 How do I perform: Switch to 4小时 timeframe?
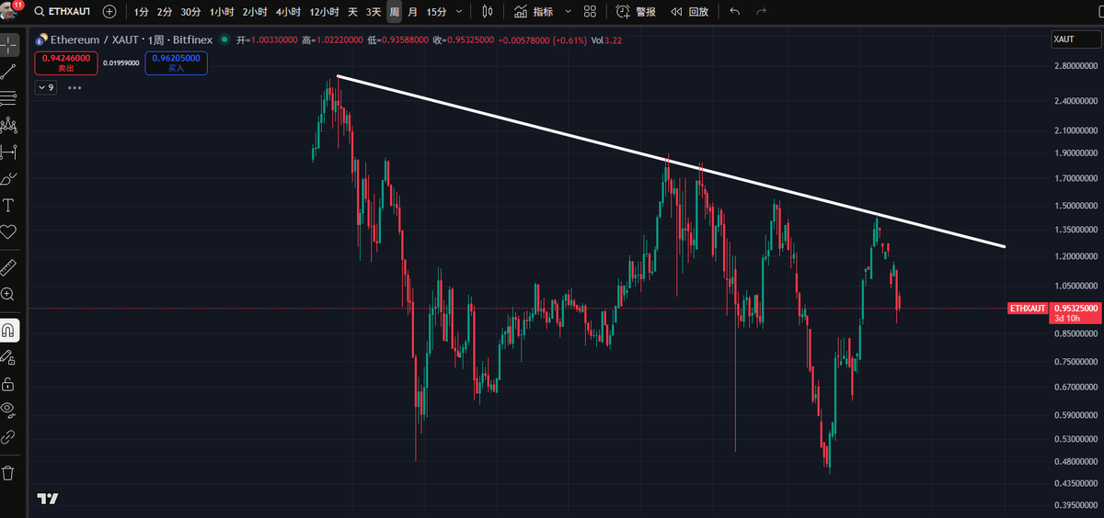point(288,12)
